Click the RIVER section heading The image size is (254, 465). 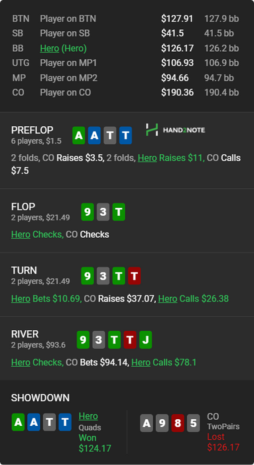[25, 334]
